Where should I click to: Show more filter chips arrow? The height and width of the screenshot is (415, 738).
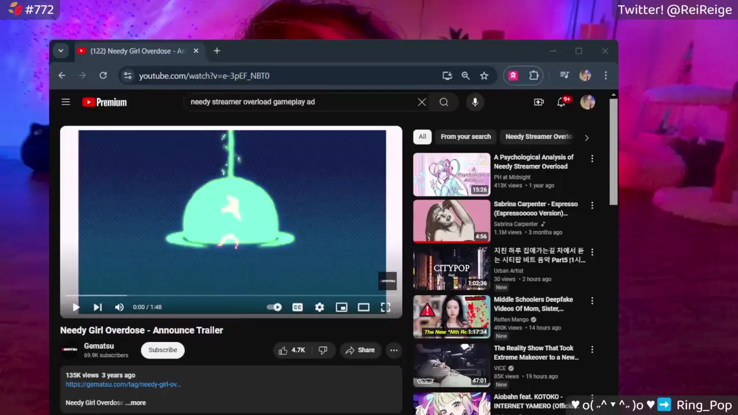[587, 138]
